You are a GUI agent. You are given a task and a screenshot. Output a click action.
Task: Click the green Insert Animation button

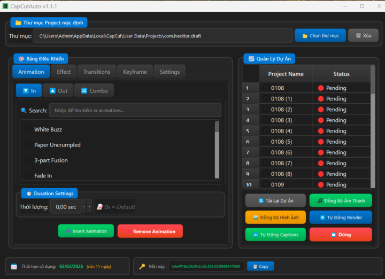click(86, 231)
